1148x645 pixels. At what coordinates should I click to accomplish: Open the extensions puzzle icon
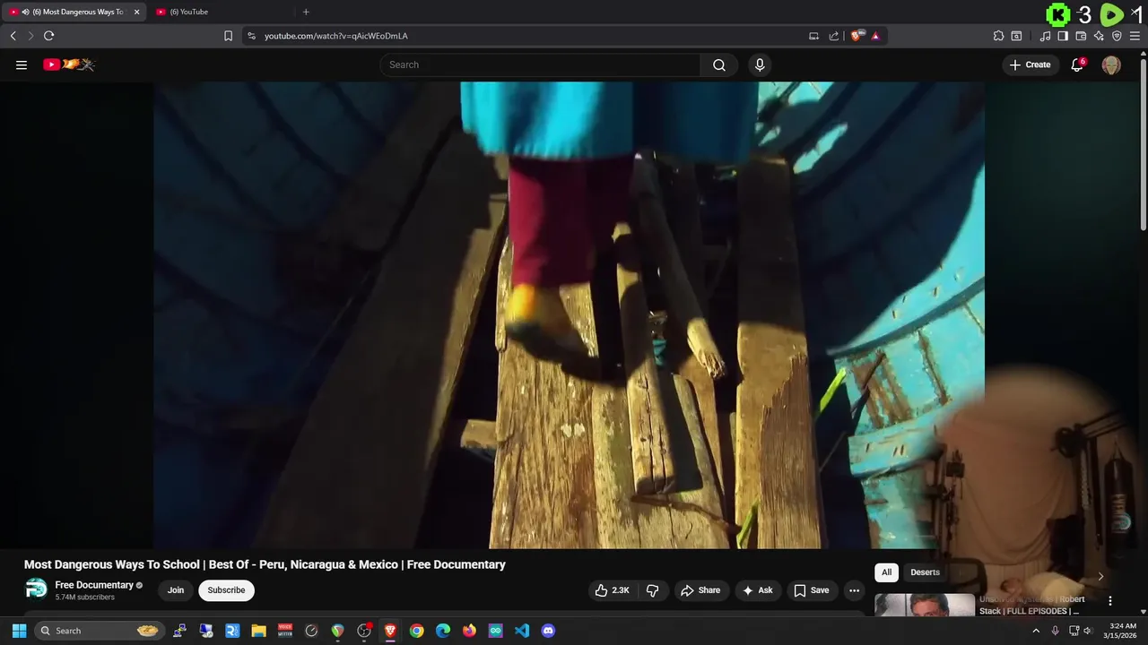pos(998,36)
